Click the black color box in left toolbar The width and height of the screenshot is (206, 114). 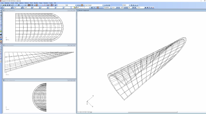pos(1,34)
